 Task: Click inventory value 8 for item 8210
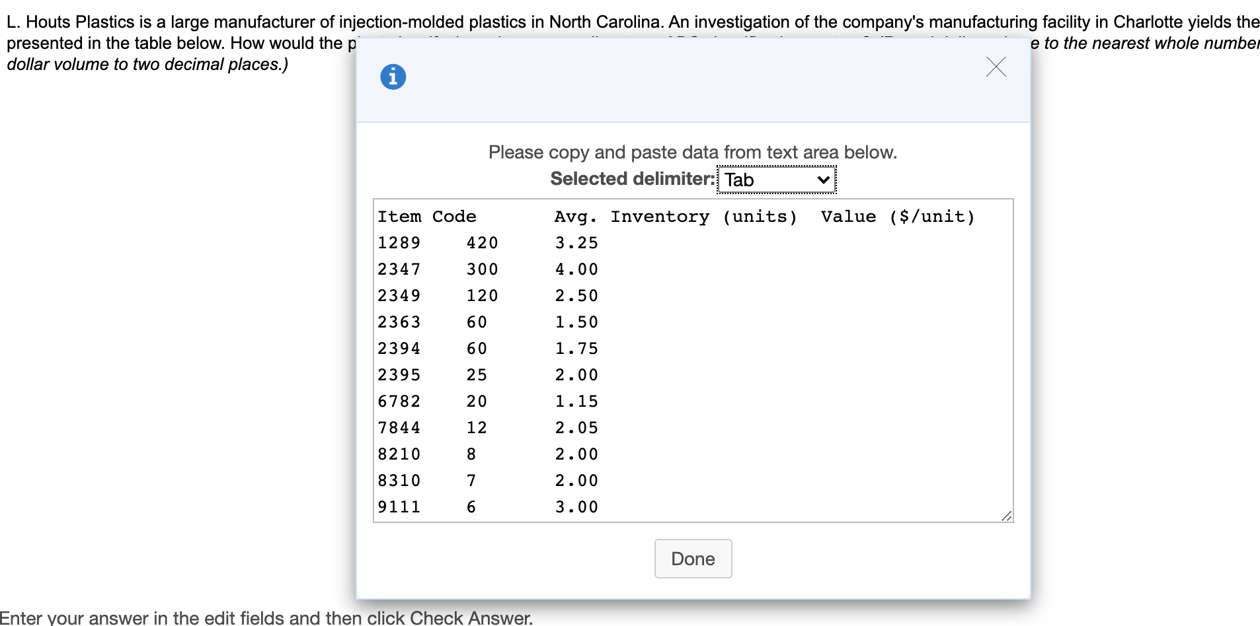click(471, 454)
